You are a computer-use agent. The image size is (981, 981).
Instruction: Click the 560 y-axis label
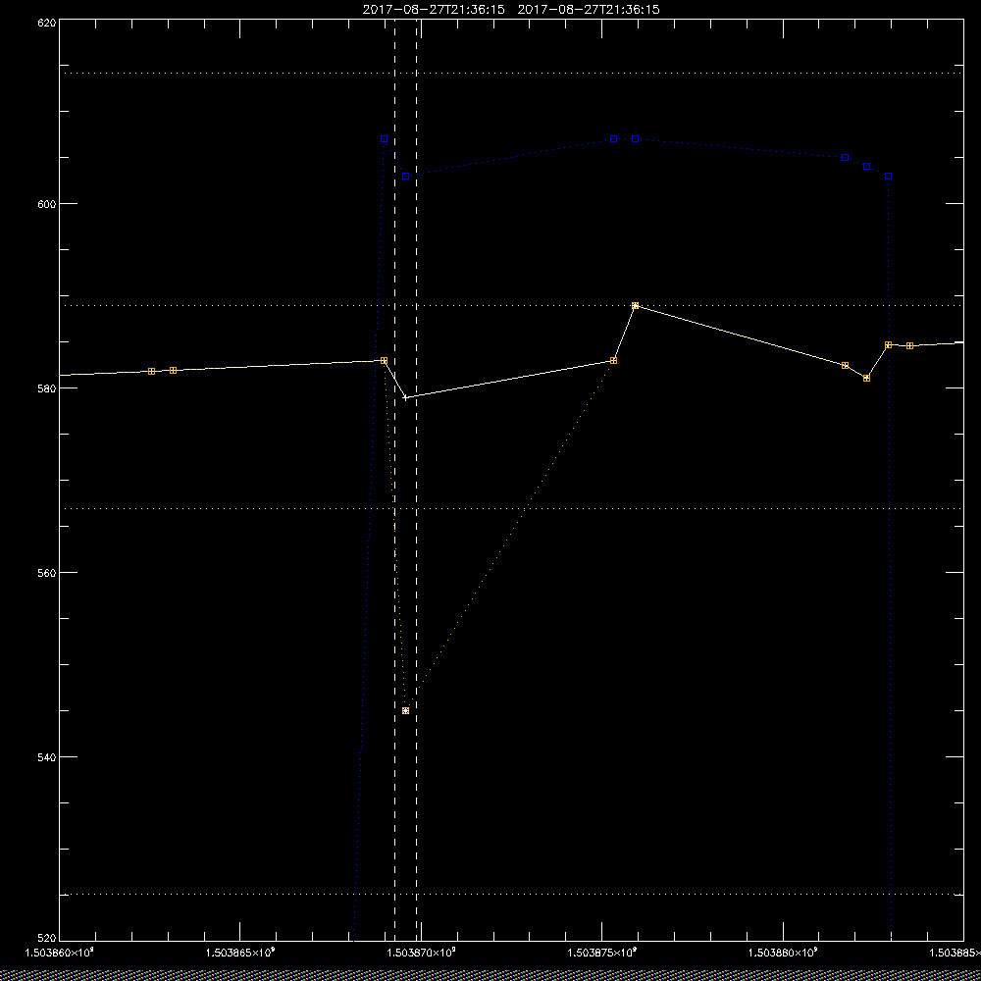(x=47, y=573)
